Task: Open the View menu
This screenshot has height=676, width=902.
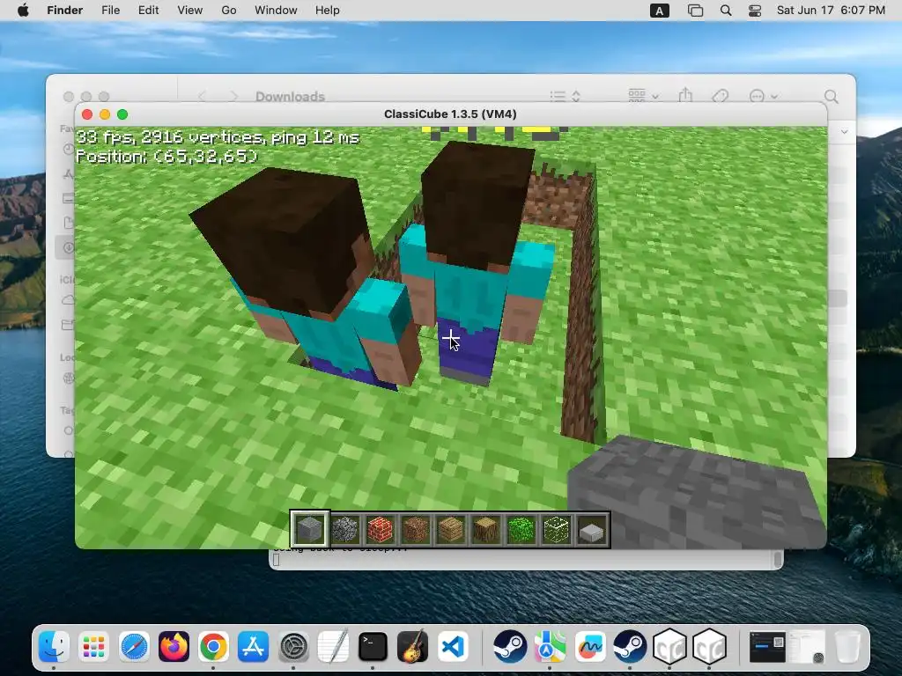Action: coord(190,11)
